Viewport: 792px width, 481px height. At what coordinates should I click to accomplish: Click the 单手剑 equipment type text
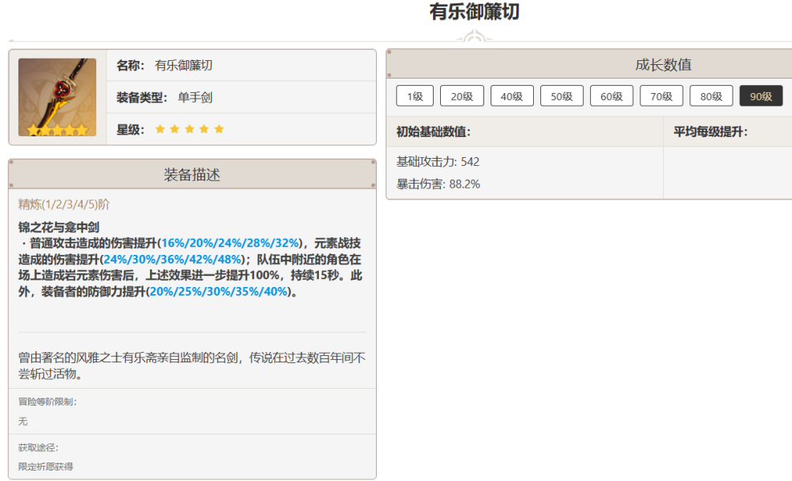(195, 97)
